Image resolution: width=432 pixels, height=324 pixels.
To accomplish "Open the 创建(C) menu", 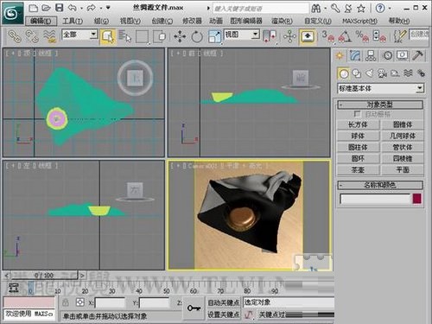I will tap(162, 21).
